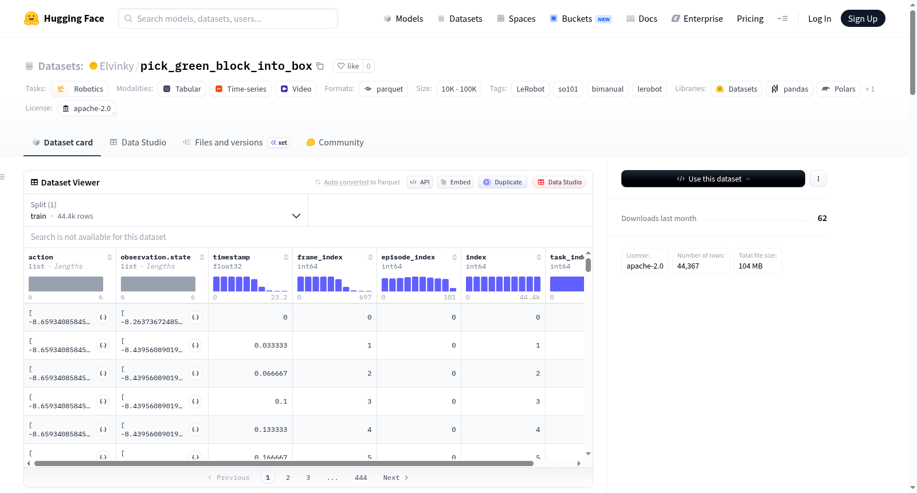Sort by the index column
The height and width of the screenshot is (493, 917).
(539, 258)
